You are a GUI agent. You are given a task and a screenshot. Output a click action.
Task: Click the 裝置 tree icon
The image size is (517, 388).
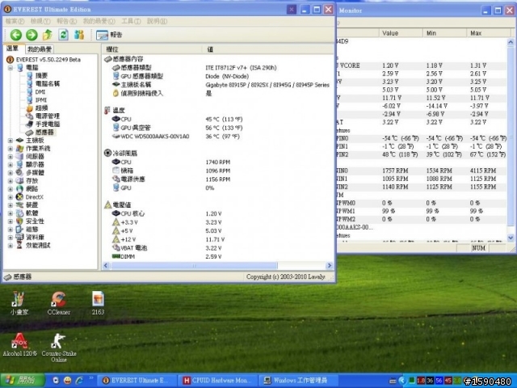(x=19, y=205)
